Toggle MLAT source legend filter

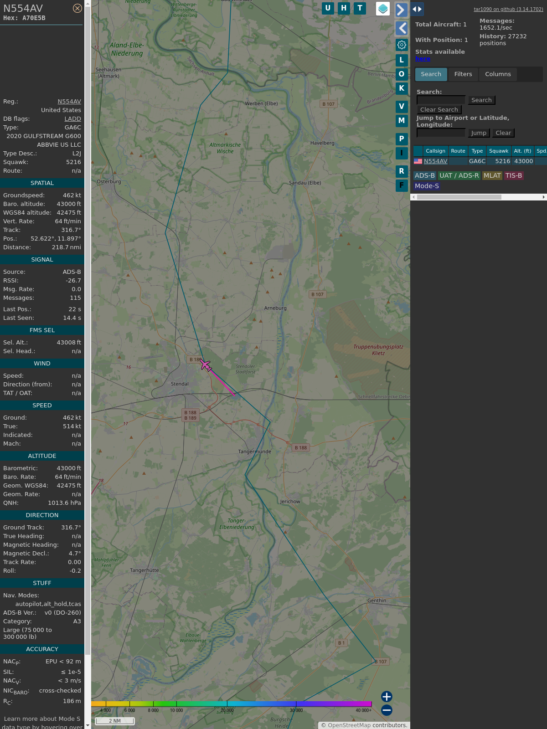[x=492, y=175]
